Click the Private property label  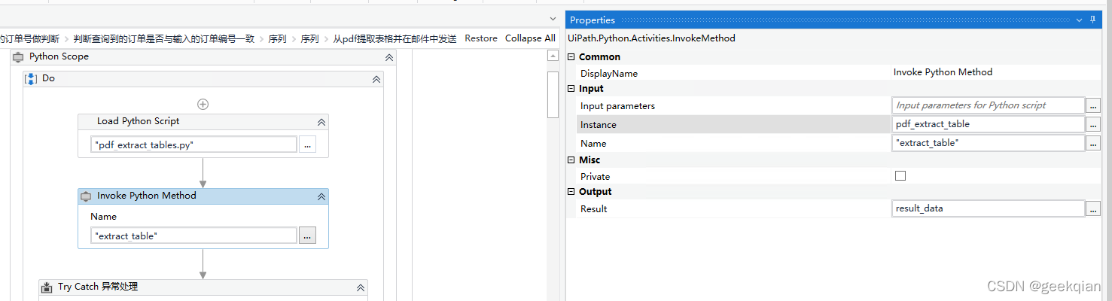click(x=596, y=177)
